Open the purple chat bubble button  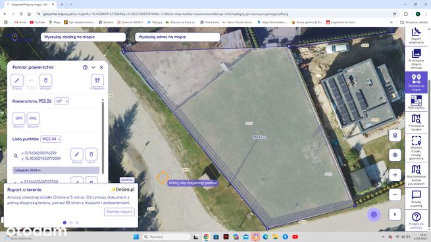point(374,215)
